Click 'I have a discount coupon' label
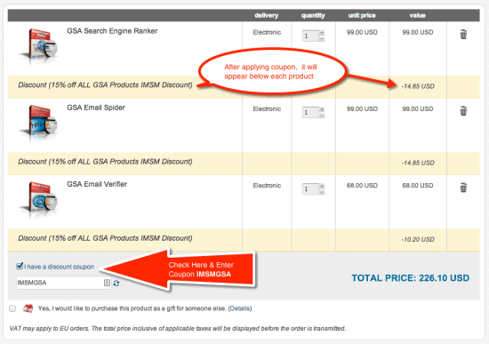 [x=60, y=267]
